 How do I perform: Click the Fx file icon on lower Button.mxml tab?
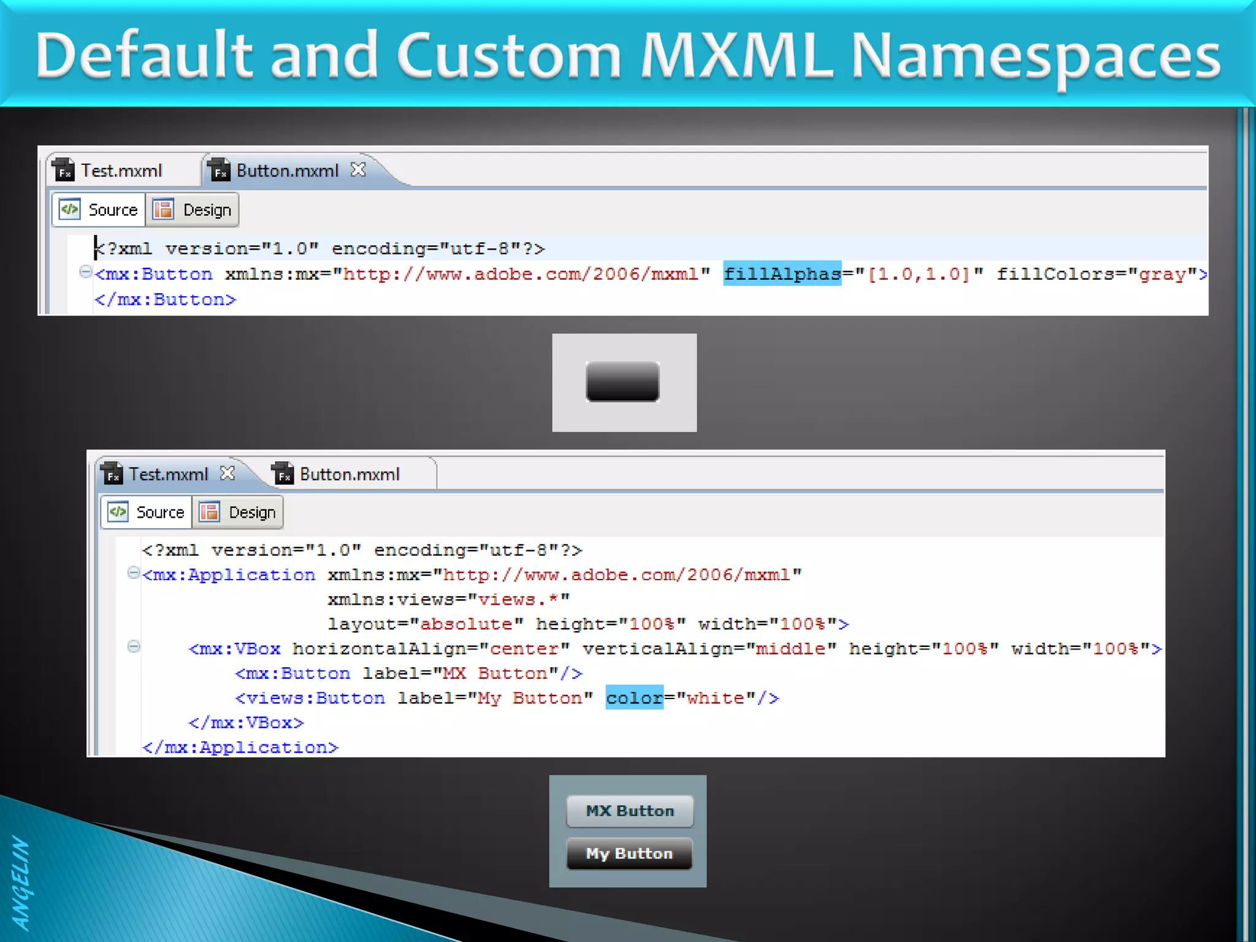tap(283, 473)
